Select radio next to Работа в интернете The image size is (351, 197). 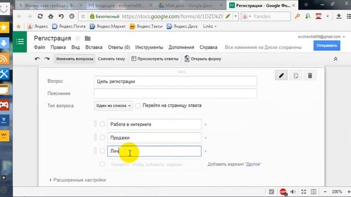click(x=102, y=124)
